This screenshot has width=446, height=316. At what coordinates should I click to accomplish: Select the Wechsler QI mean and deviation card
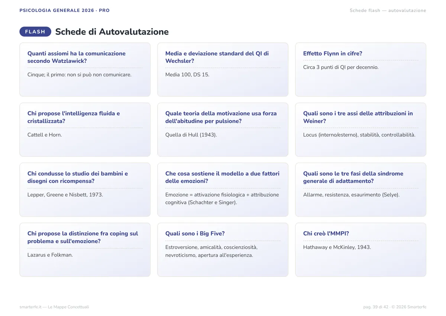pos(223,70)
